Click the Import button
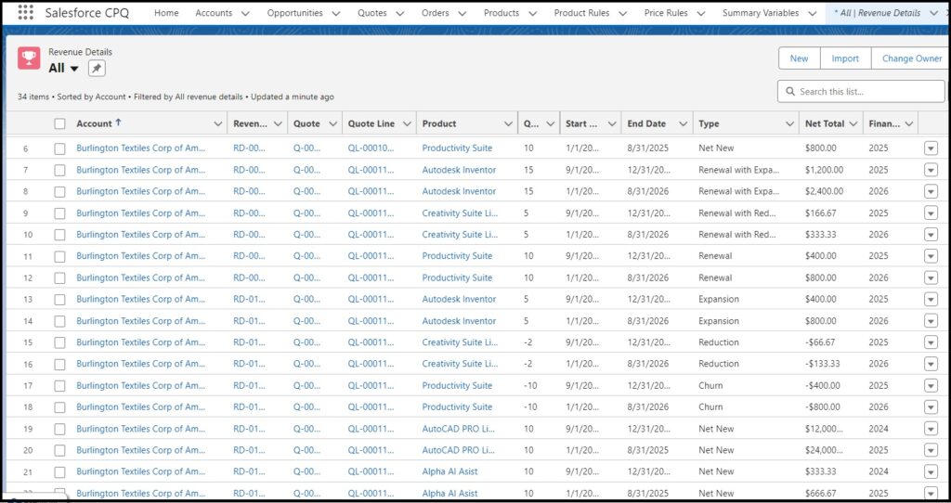951x503 pixels. click(845, 58)
